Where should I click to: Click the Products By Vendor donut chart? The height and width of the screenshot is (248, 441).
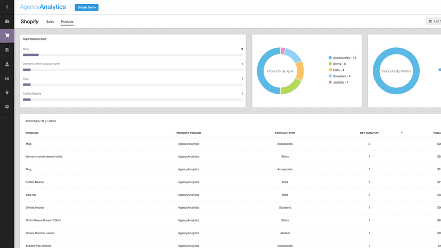396,71
